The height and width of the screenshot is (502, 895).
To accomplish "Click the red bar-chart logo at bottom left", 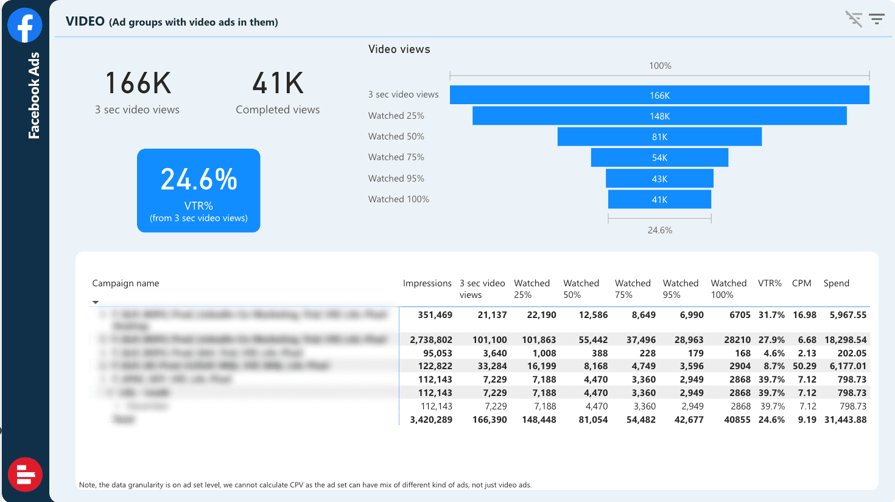I will tap(25, 474).
